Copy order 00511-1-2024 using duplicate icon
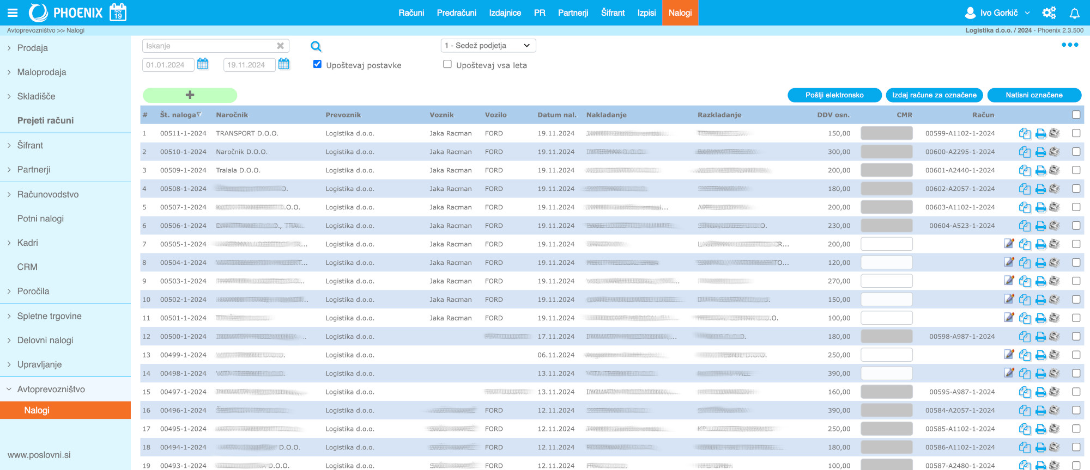Viewport: 1090px width, 470px height. [1025, 133]
